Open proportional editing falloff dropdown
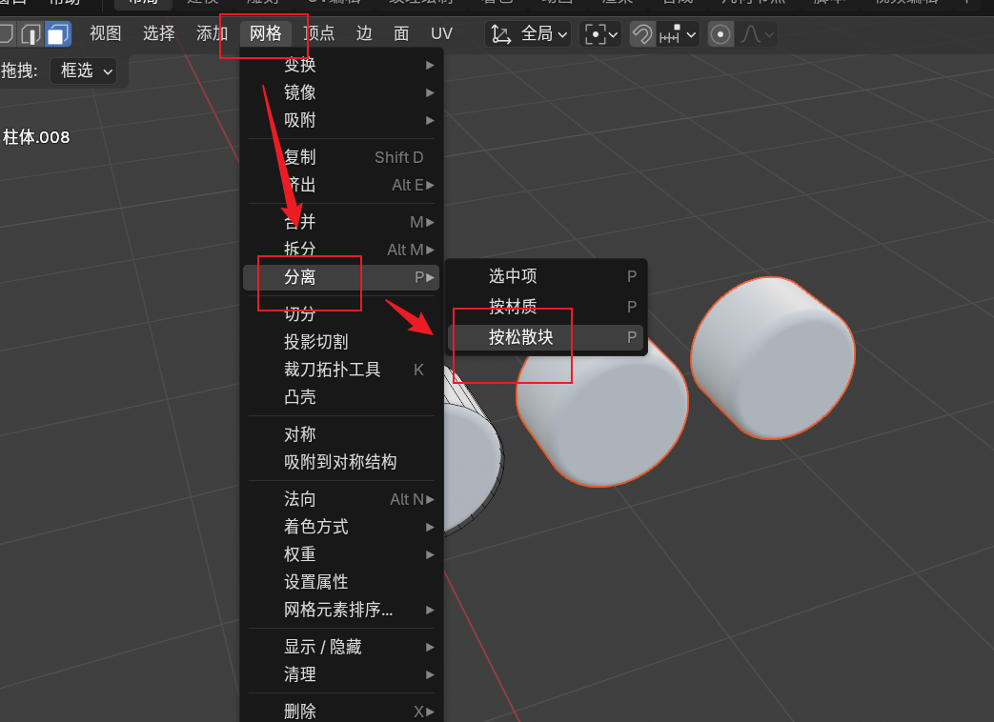The image size is (994, 722). (x=758, y=34)
